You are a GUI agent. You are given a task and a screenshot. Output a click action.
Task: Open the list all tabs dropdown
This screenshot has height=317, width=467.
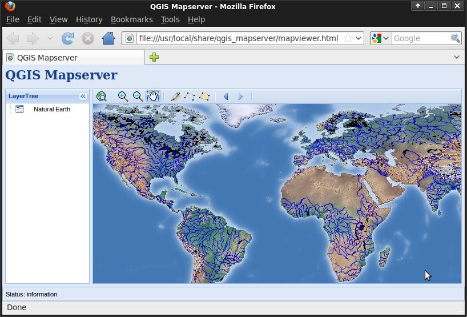(457, 57)
